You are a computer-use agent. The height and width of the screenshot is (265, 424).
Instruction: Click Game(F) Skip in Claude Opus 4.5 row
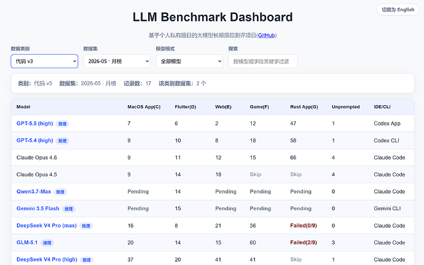[256, 175]
